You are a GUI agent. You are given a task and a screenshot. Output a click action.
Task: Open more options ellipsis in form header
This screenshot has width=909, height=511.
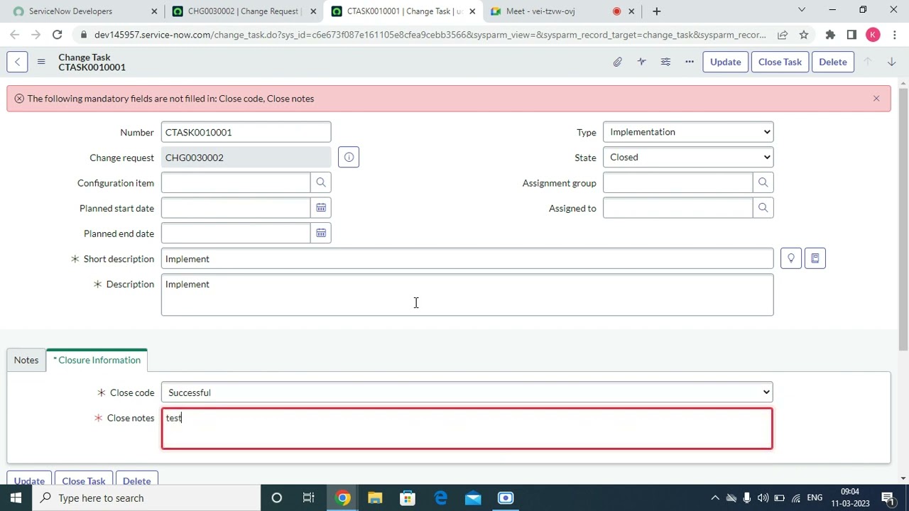(690, 62)
